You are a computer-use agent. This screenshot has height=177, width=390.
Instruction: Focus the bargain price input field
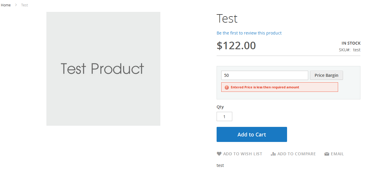pyautogui.click(x=264, y=75)
